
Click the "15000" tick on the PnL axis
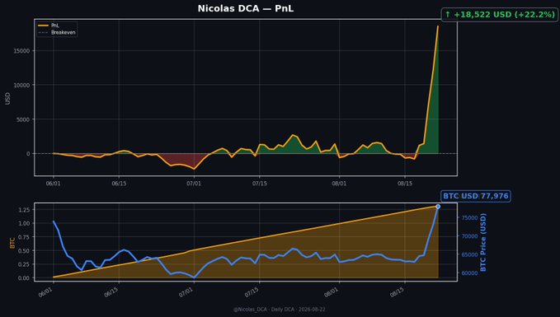(x=22, y=51)
